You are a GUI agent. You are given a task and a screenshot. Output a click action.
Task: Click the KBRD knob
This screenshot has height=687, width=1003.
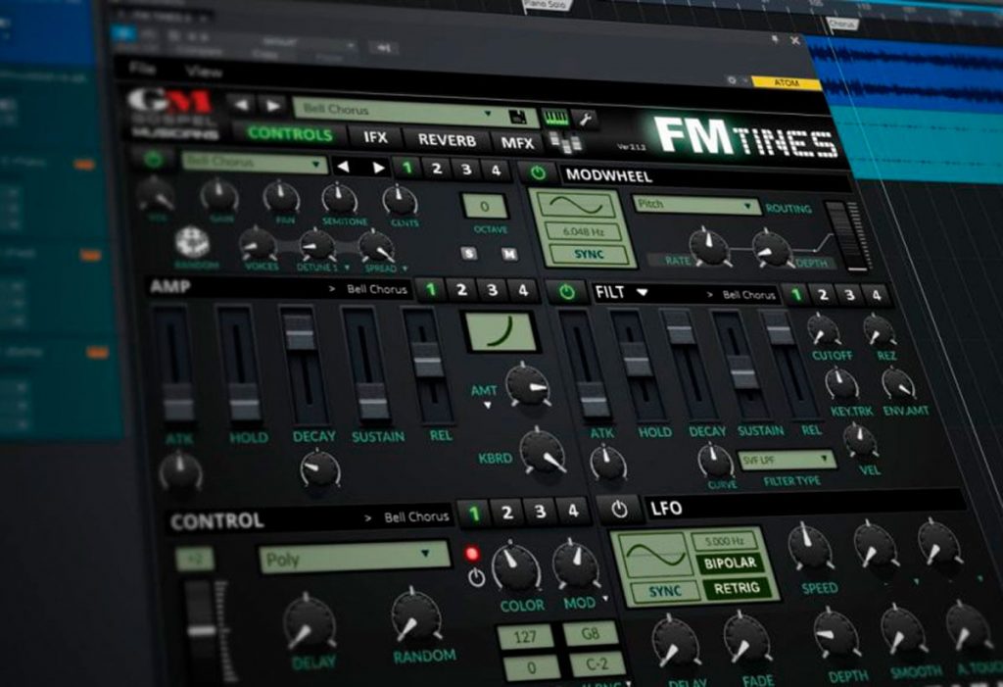tap(543, 452)
